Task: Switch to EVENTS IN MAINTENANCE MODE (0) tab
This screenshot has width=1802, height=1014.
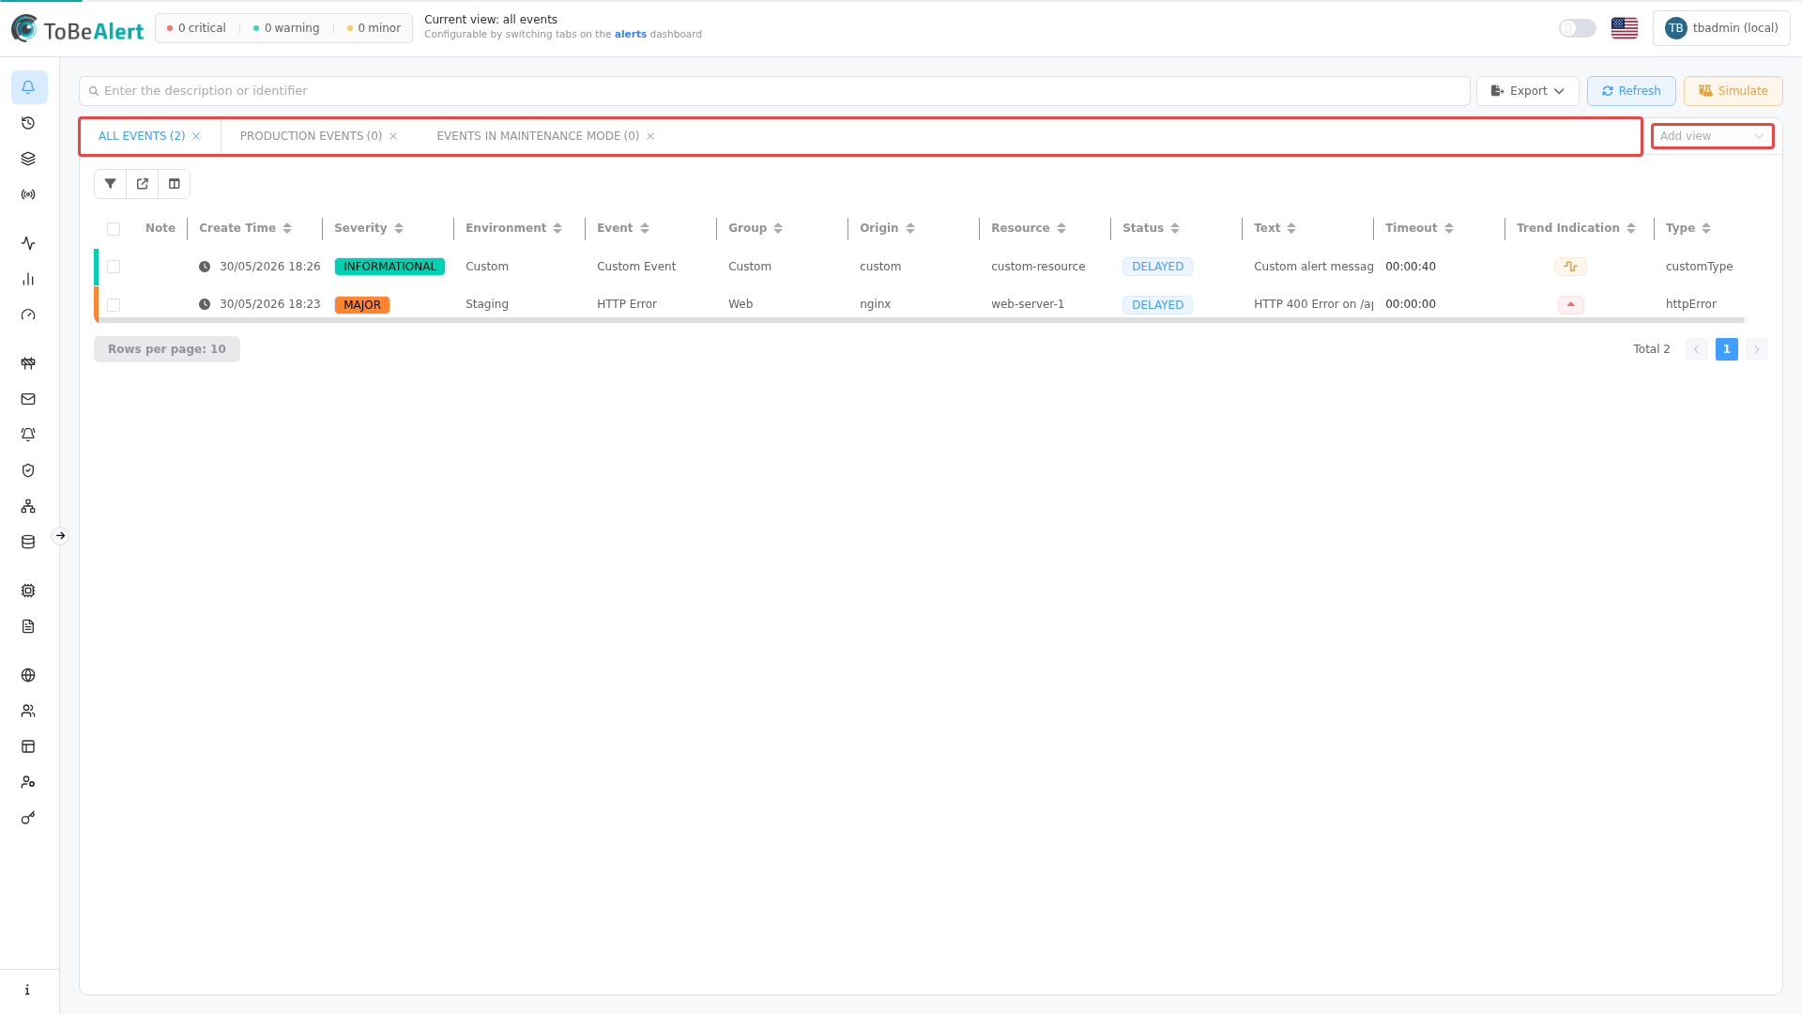Action: [x=538, y=136]
